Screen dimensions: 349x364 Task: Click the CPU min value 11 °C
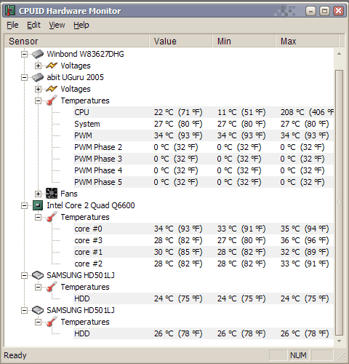coord(241,112)
